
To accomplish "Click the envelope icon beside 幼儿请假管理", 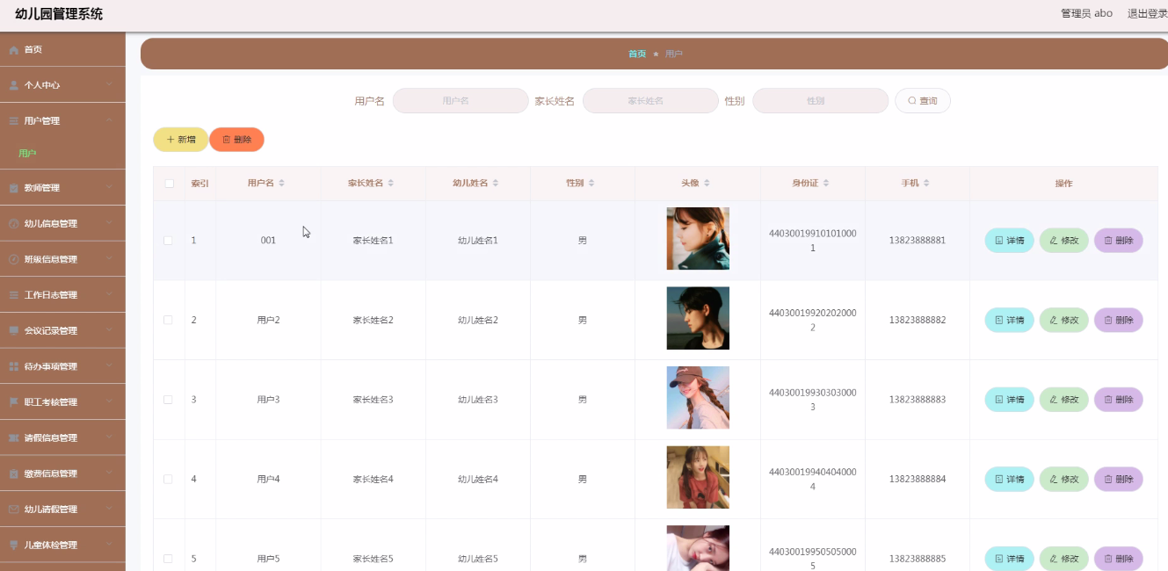I will coord(13,510).
